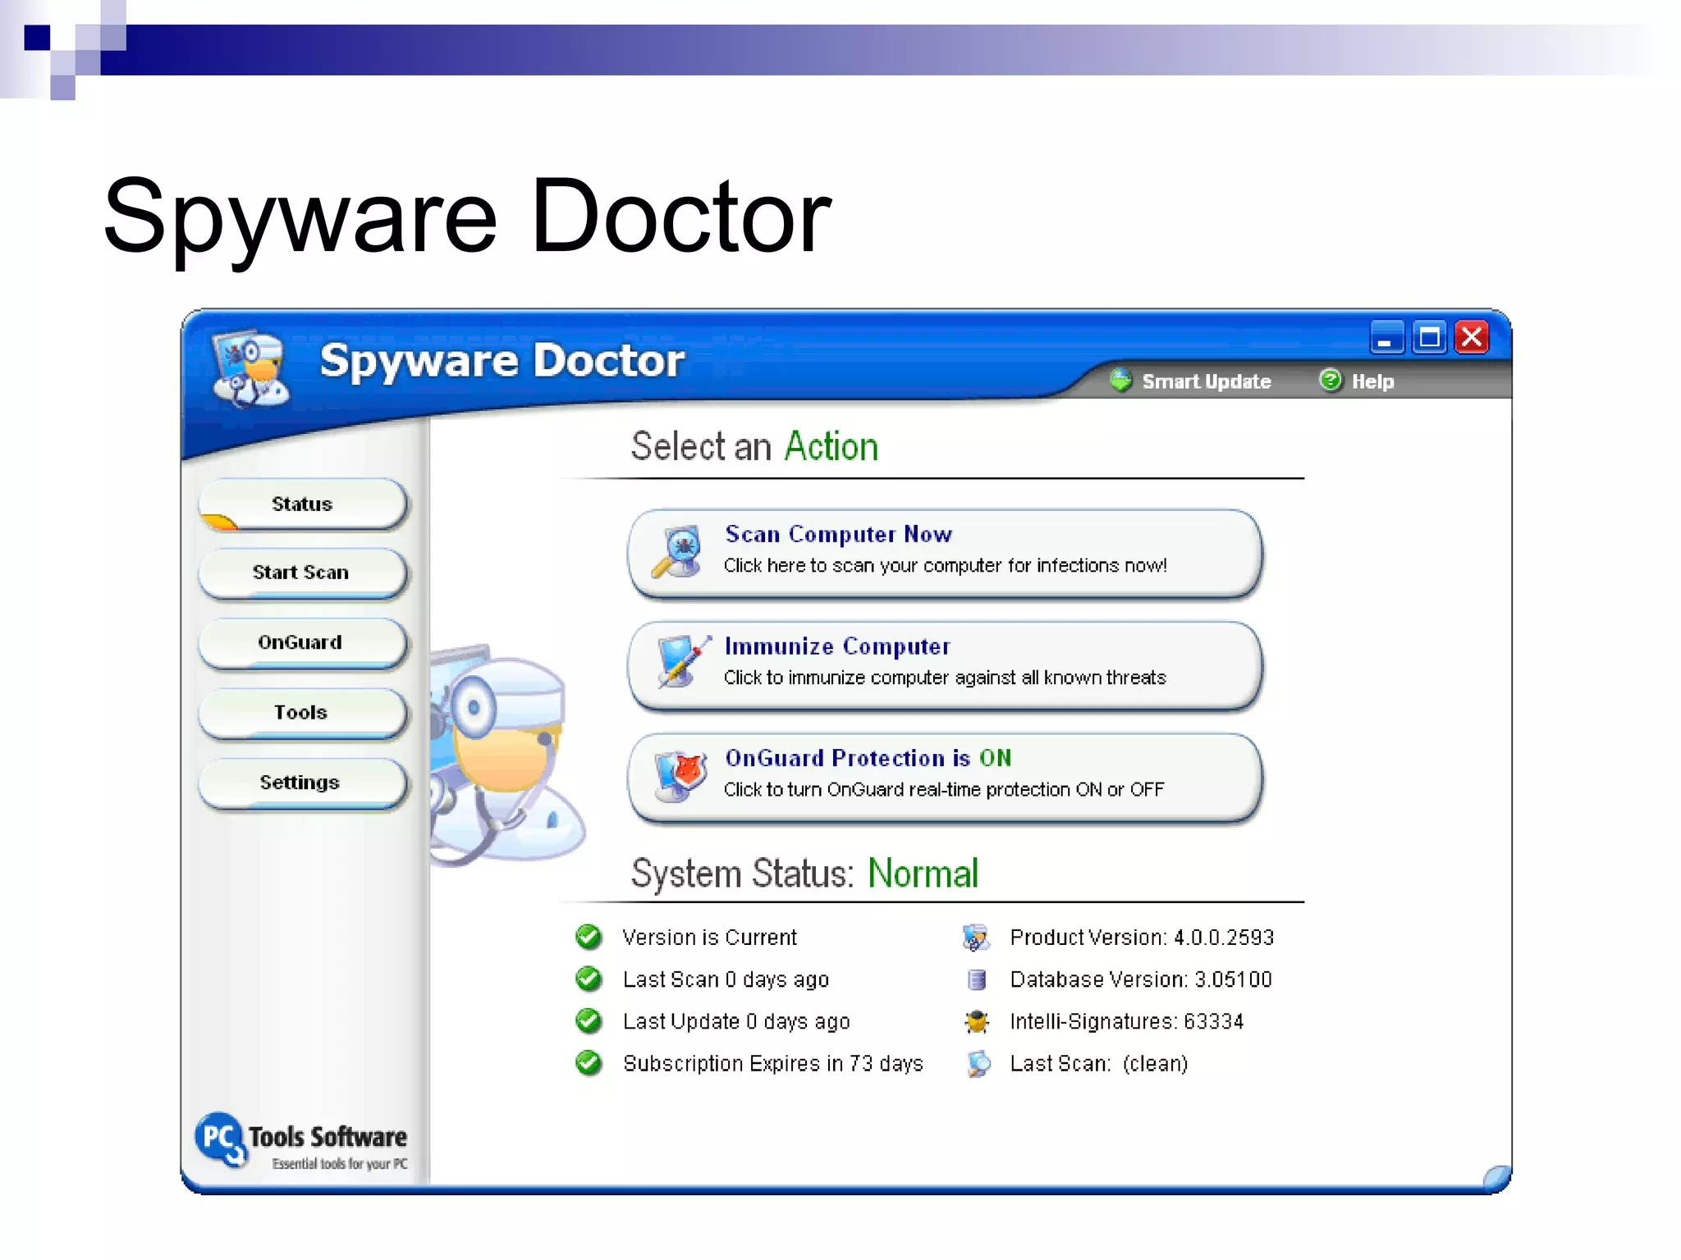Click Smart Update label
The image size is (1681, 1260).
[x=1207, y=381]
